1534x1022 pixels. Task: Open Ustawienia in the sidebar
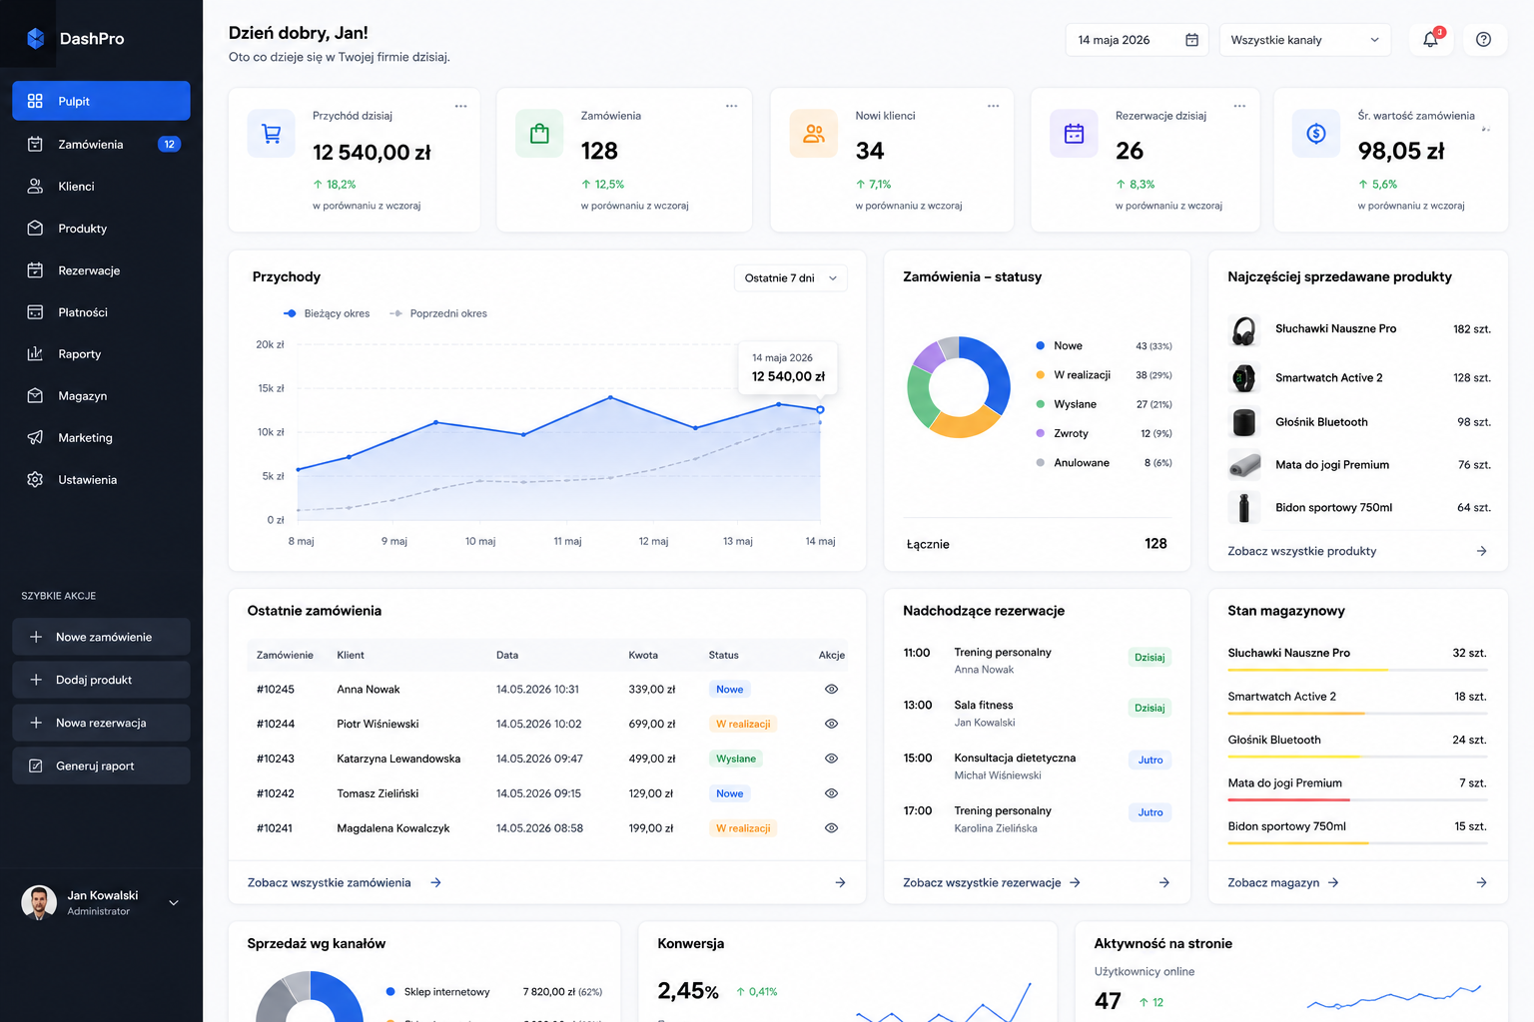click(x=101, y=480)
